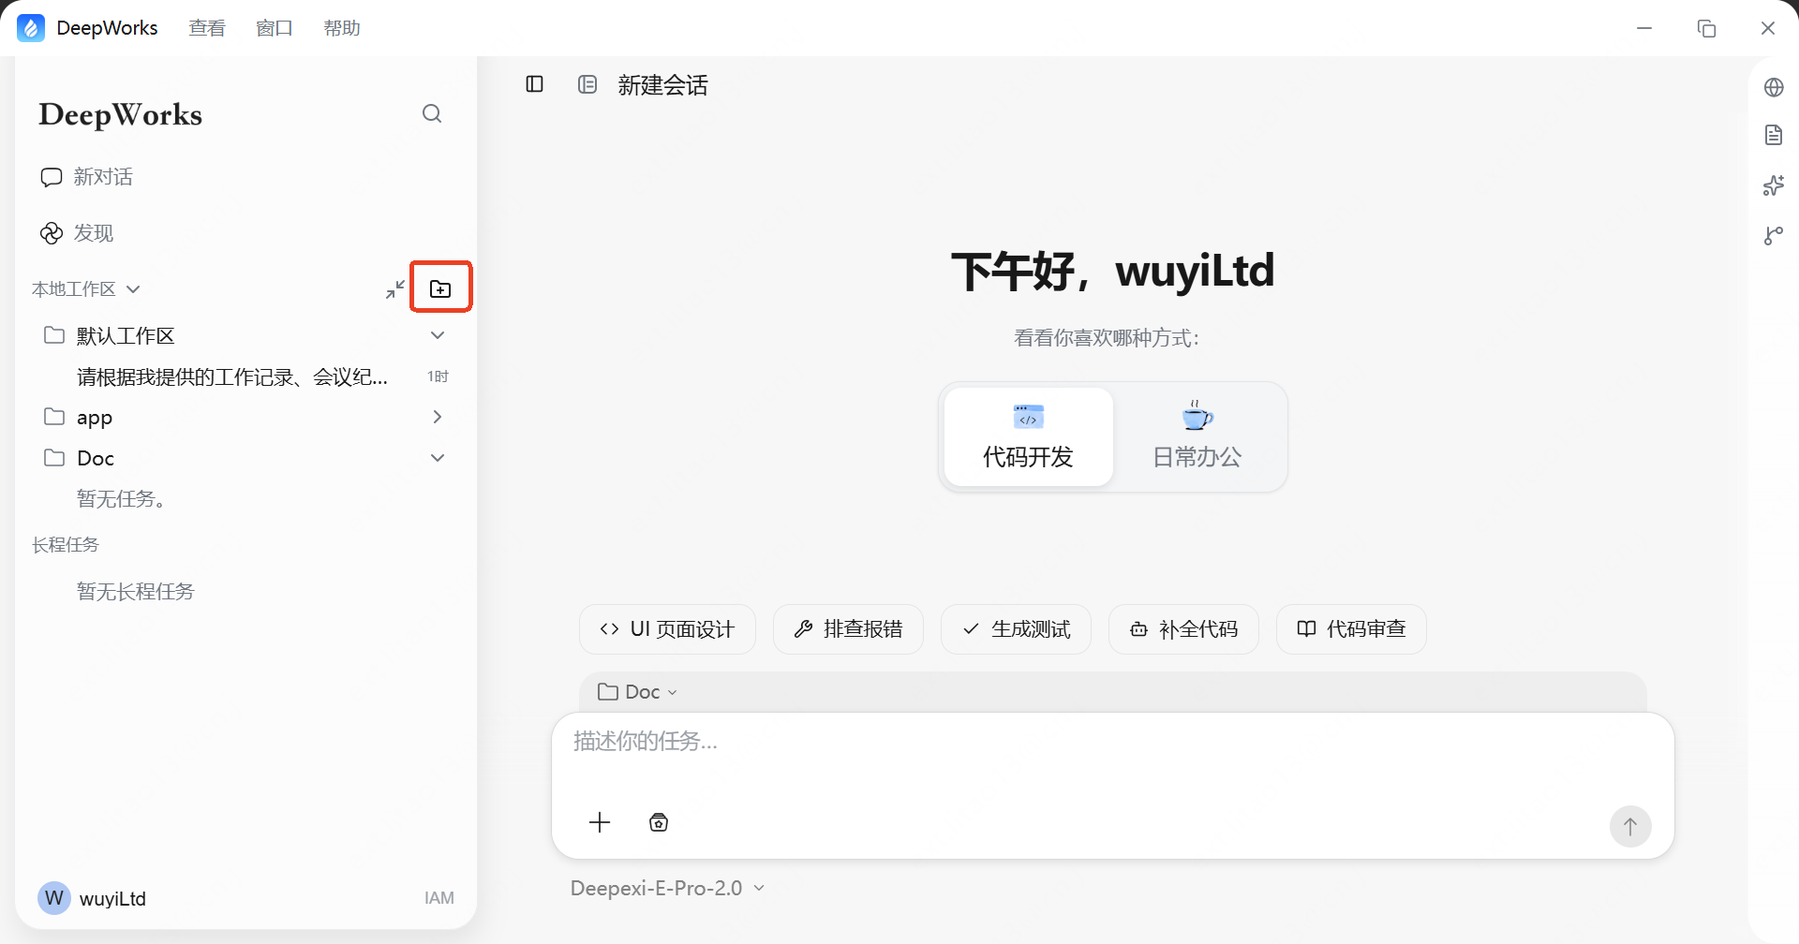Open the wuyiLtd account profile
The height and width of the screenshot is (944, 1799).
pos(112,899)
